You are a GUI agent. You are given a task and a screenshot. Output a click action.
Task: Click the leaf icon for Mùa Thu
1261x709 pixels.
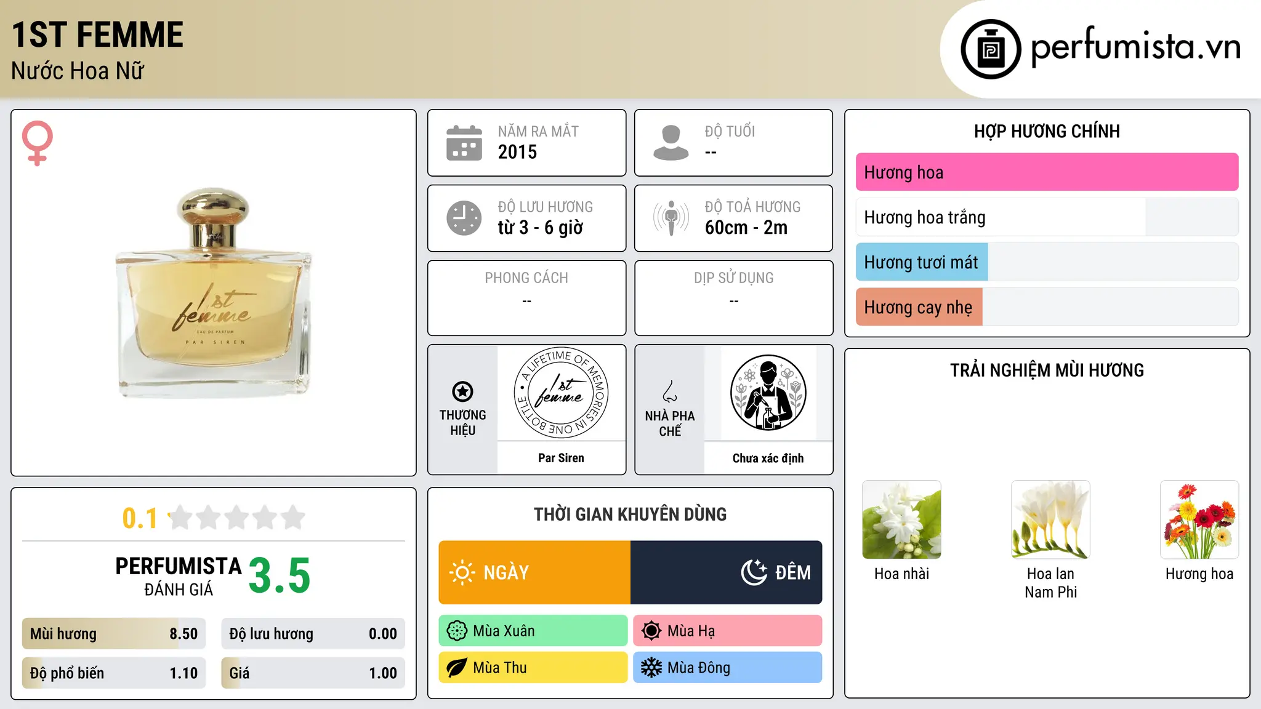(457, 668)
